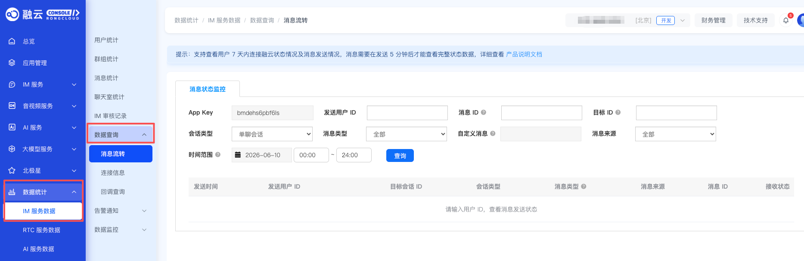804x261 pixels.
Task: Click the RongCloud console logo
Action: (x=42, y=15)
